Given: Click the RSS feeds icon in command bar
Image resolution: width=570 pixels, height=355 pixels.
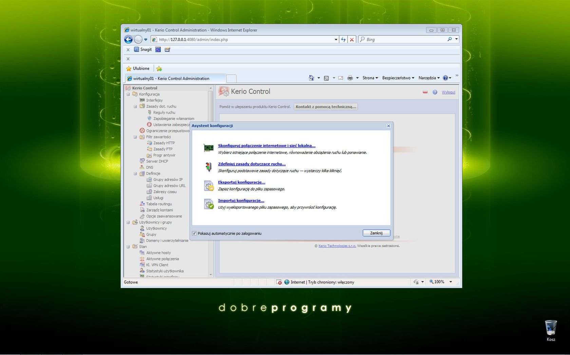Looking at the screenshot, I should point(326,78).
